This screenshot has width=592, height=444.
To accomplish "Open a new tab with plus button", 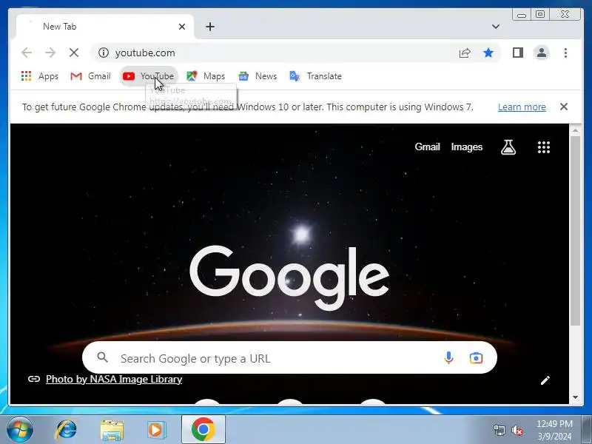I will coord(210,27).
